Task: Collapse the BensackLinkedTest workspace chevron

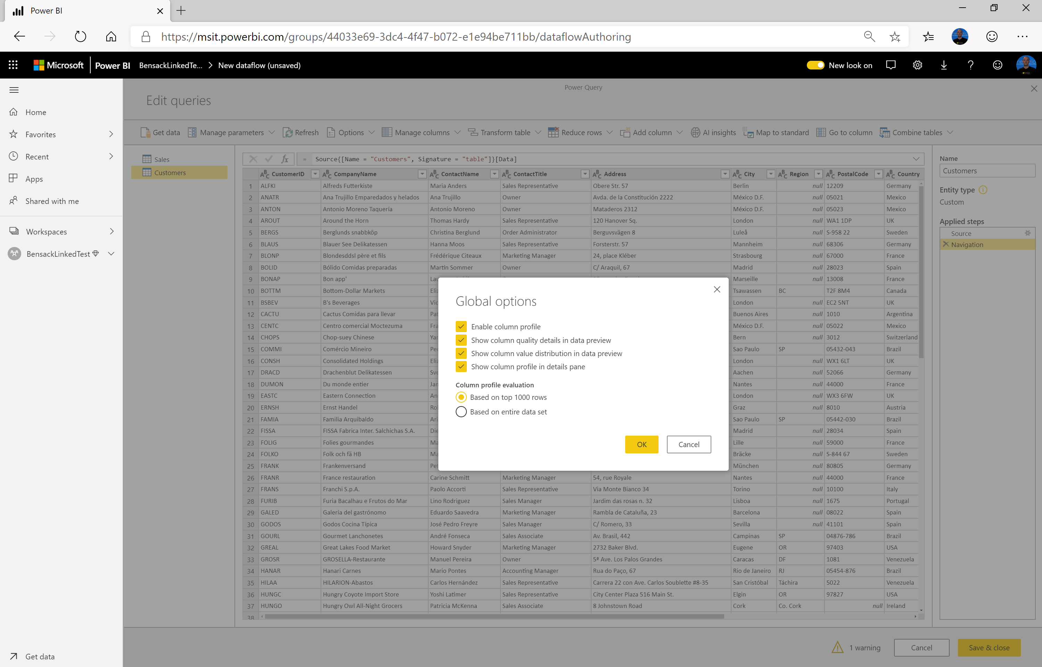Action: 111,254
